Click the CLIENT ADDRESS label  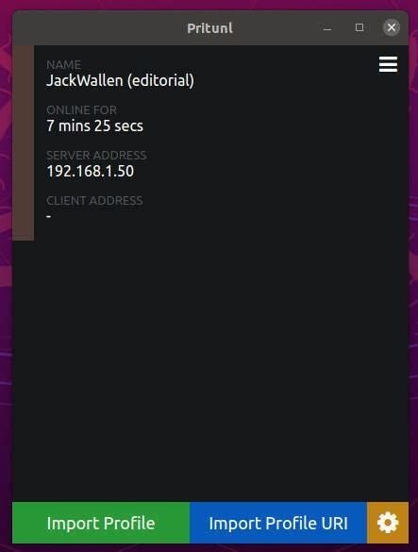tap(94, 201)
